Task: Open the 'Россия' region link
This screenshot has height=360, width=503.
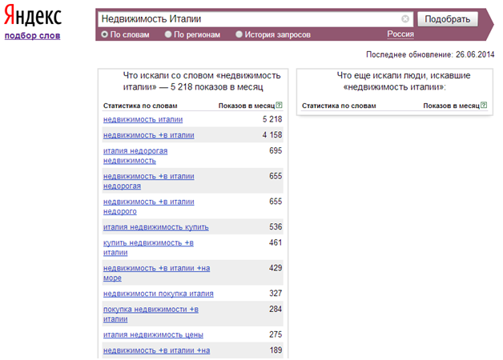Action: point(400,34)
